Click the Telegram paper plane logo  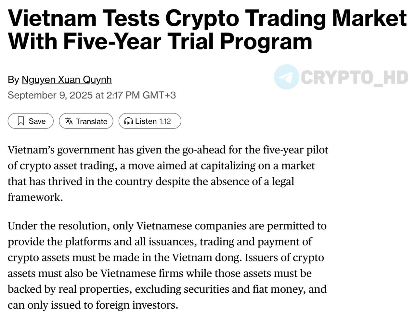click(286, 77)
